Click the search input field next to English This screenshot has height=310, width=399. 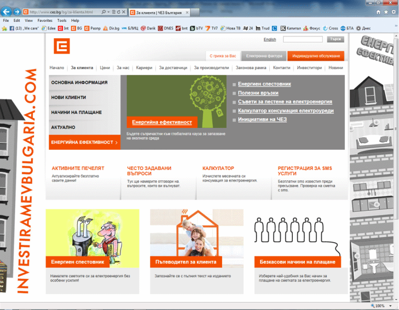coord(303,39)
